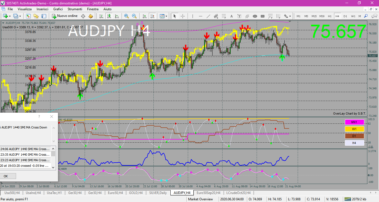Image resolution: width=379 pixels, height=202 pixels.
Task: Select the Fibonacci arc tool
Action: (270, 16)
